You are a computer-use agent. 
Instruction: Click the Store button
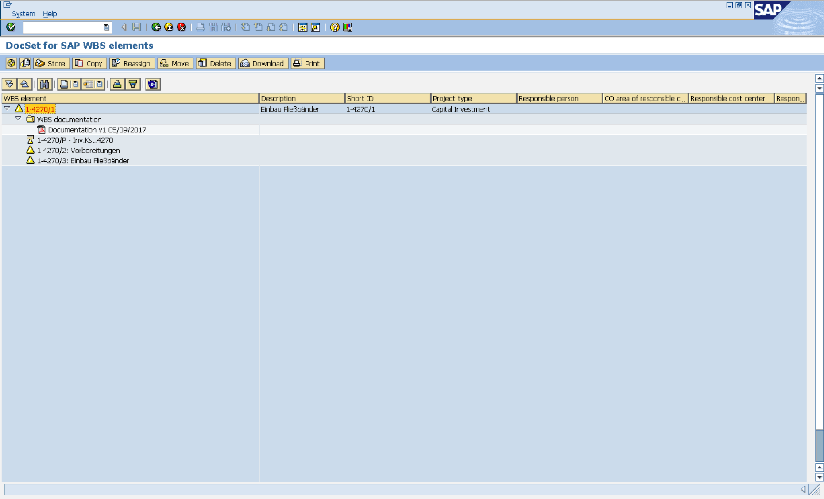coord(51,63)
